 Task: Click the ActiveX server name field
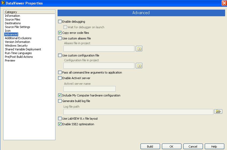89,89
